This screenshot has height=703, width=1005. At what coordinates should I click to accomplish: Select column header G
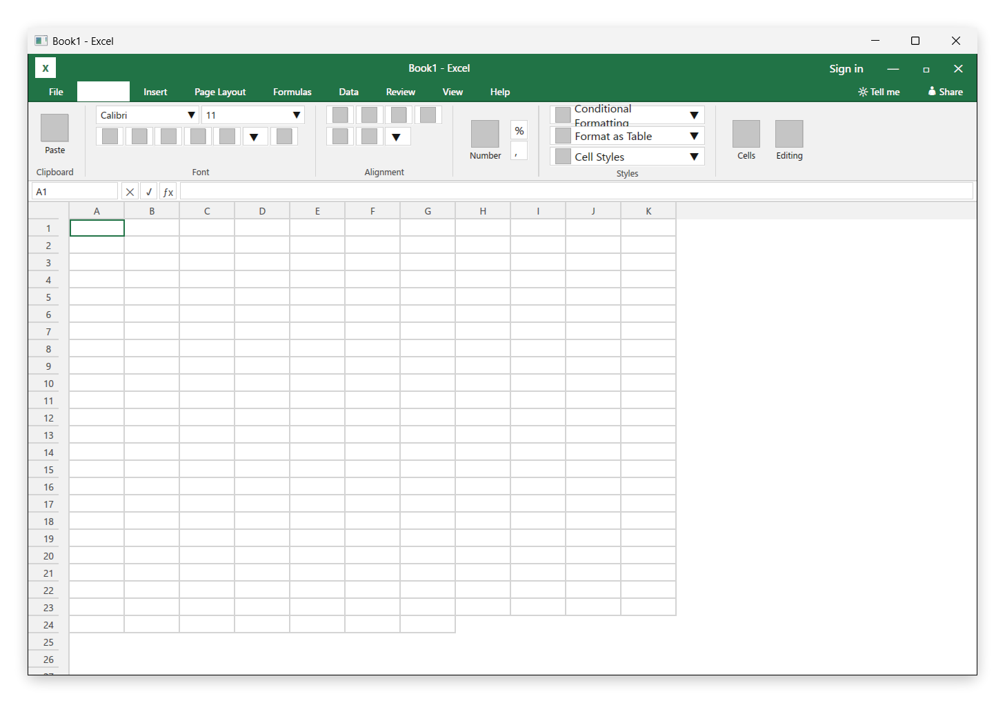pyautogui.click(x=428, y=211)
